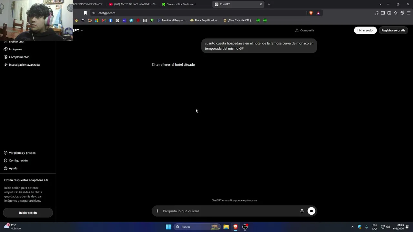Click the Complementos icon in sidebar
413x232 pixels.
(6, 57)
